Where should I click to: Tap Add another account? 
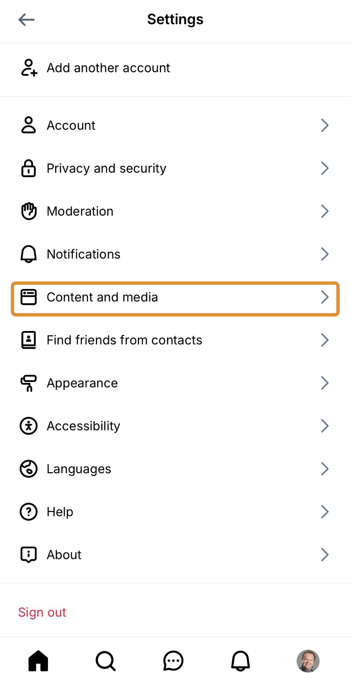[108, 68]
